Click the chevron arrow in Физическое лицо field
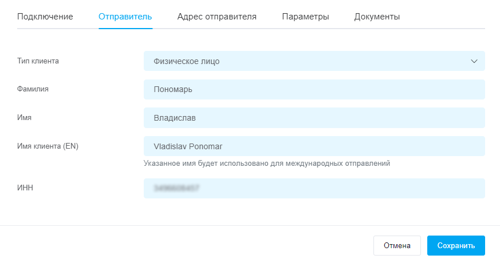500x259 pixels. pos(474,61)
